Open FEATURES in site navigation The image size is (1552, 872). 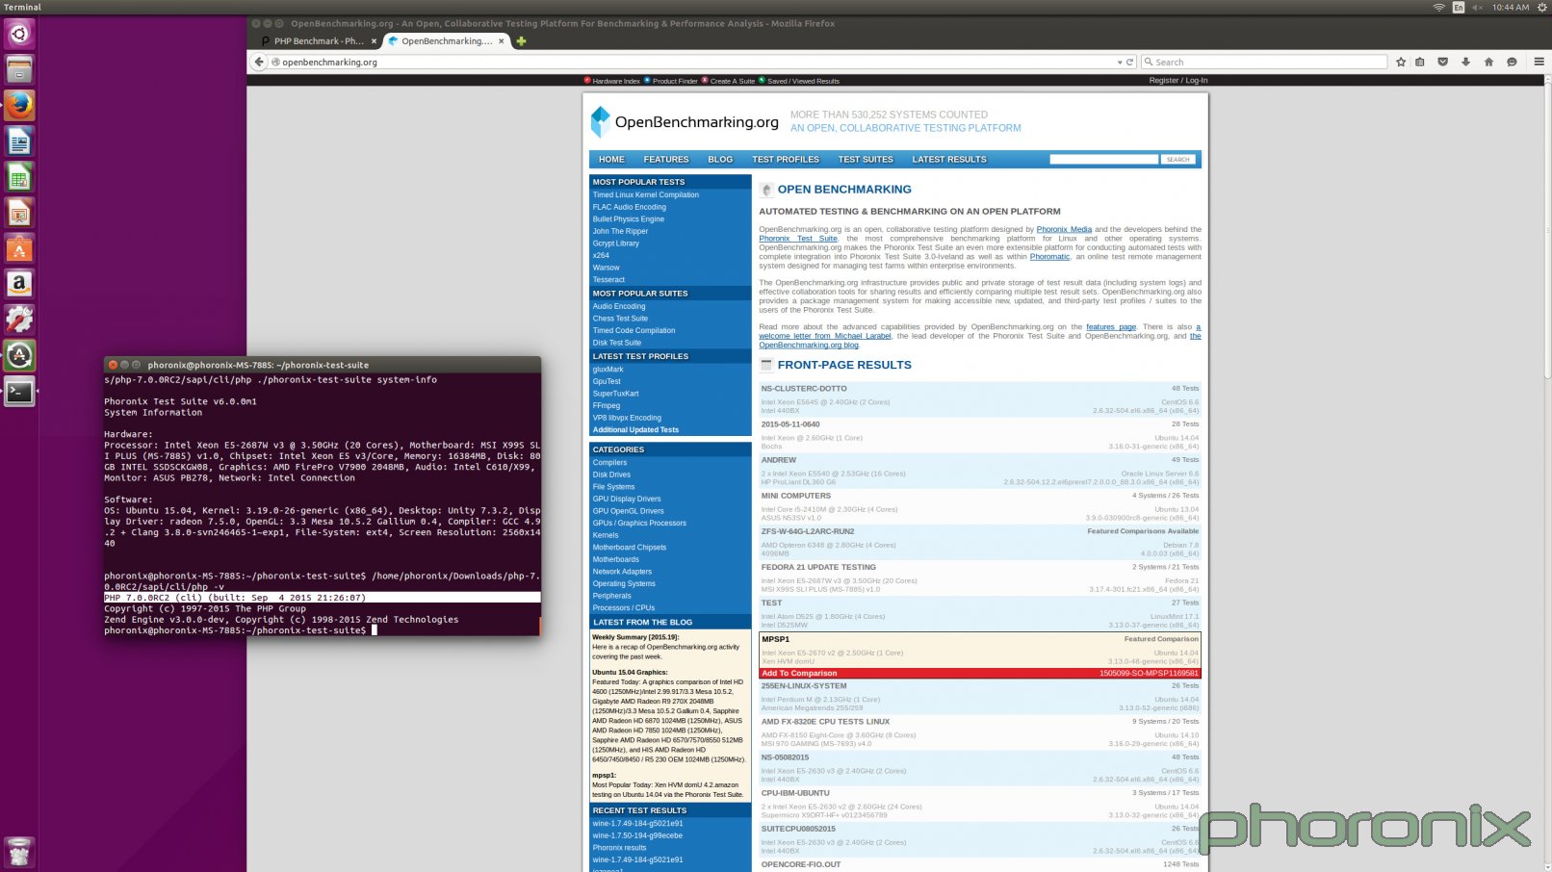(666, 160)
